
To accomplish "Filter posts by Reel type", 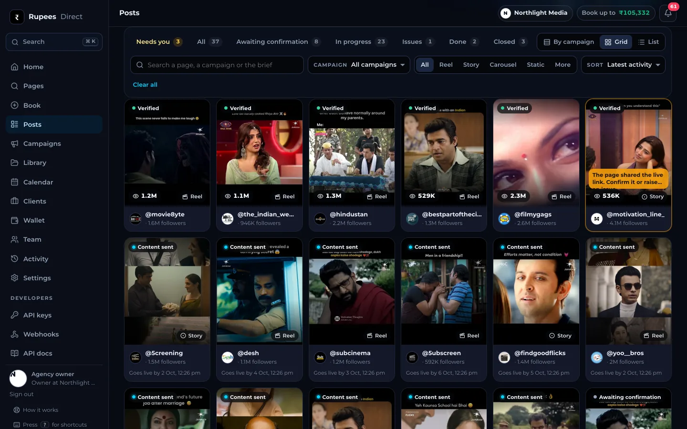I will click(x=446, y=65).
